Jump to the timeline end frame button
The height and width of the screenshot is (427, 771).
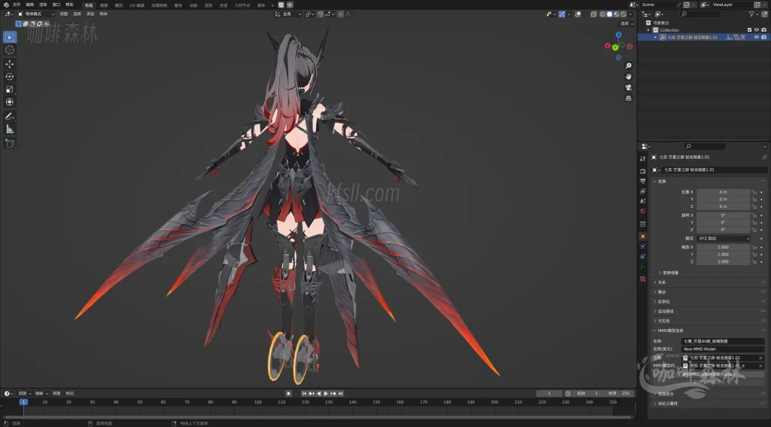(341, 394)
